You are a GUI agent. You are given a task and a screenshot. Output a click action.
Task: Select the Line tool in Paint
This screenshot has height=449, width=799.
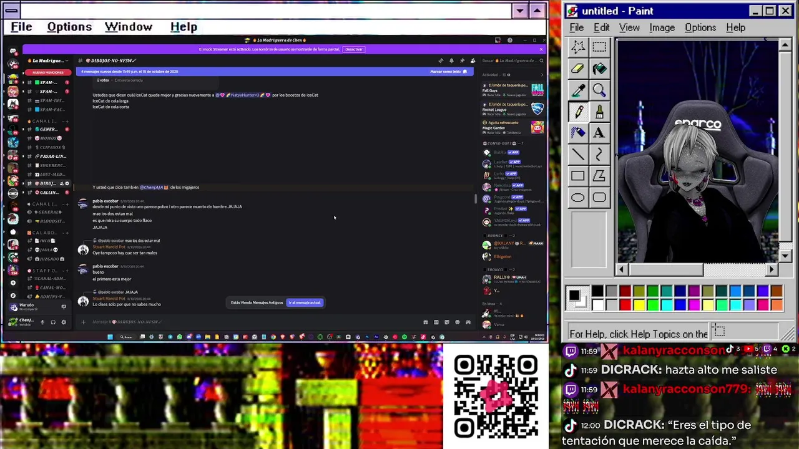click(577, 155)
